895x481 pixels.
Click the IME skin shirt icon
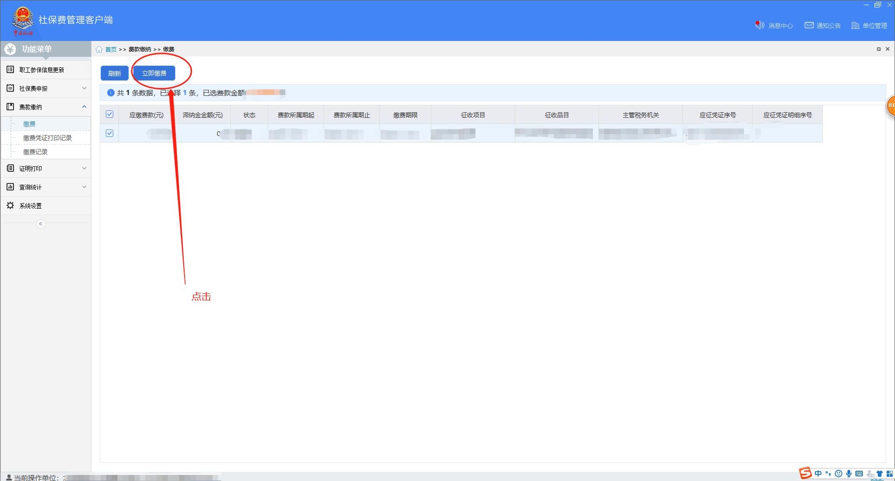(x=880, y=474)
